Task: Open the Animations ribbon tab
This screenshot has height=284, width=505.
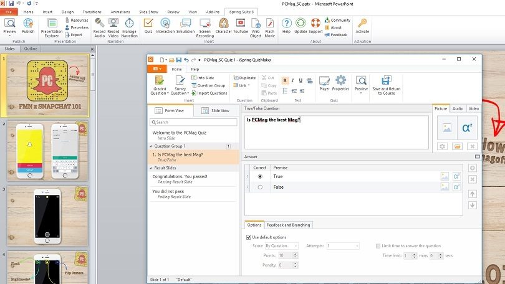Action: (120, 12)
